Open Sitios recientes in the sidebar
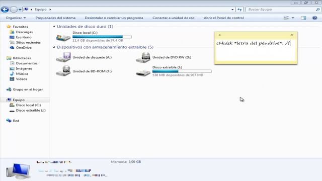 pos(28,42)
